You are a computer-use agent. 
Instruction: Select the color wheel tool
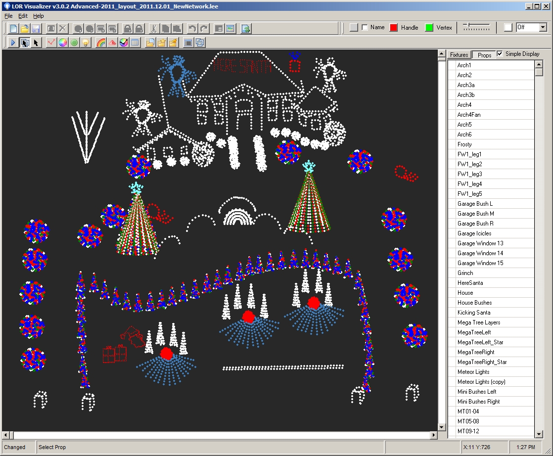[x=63, y=43]
